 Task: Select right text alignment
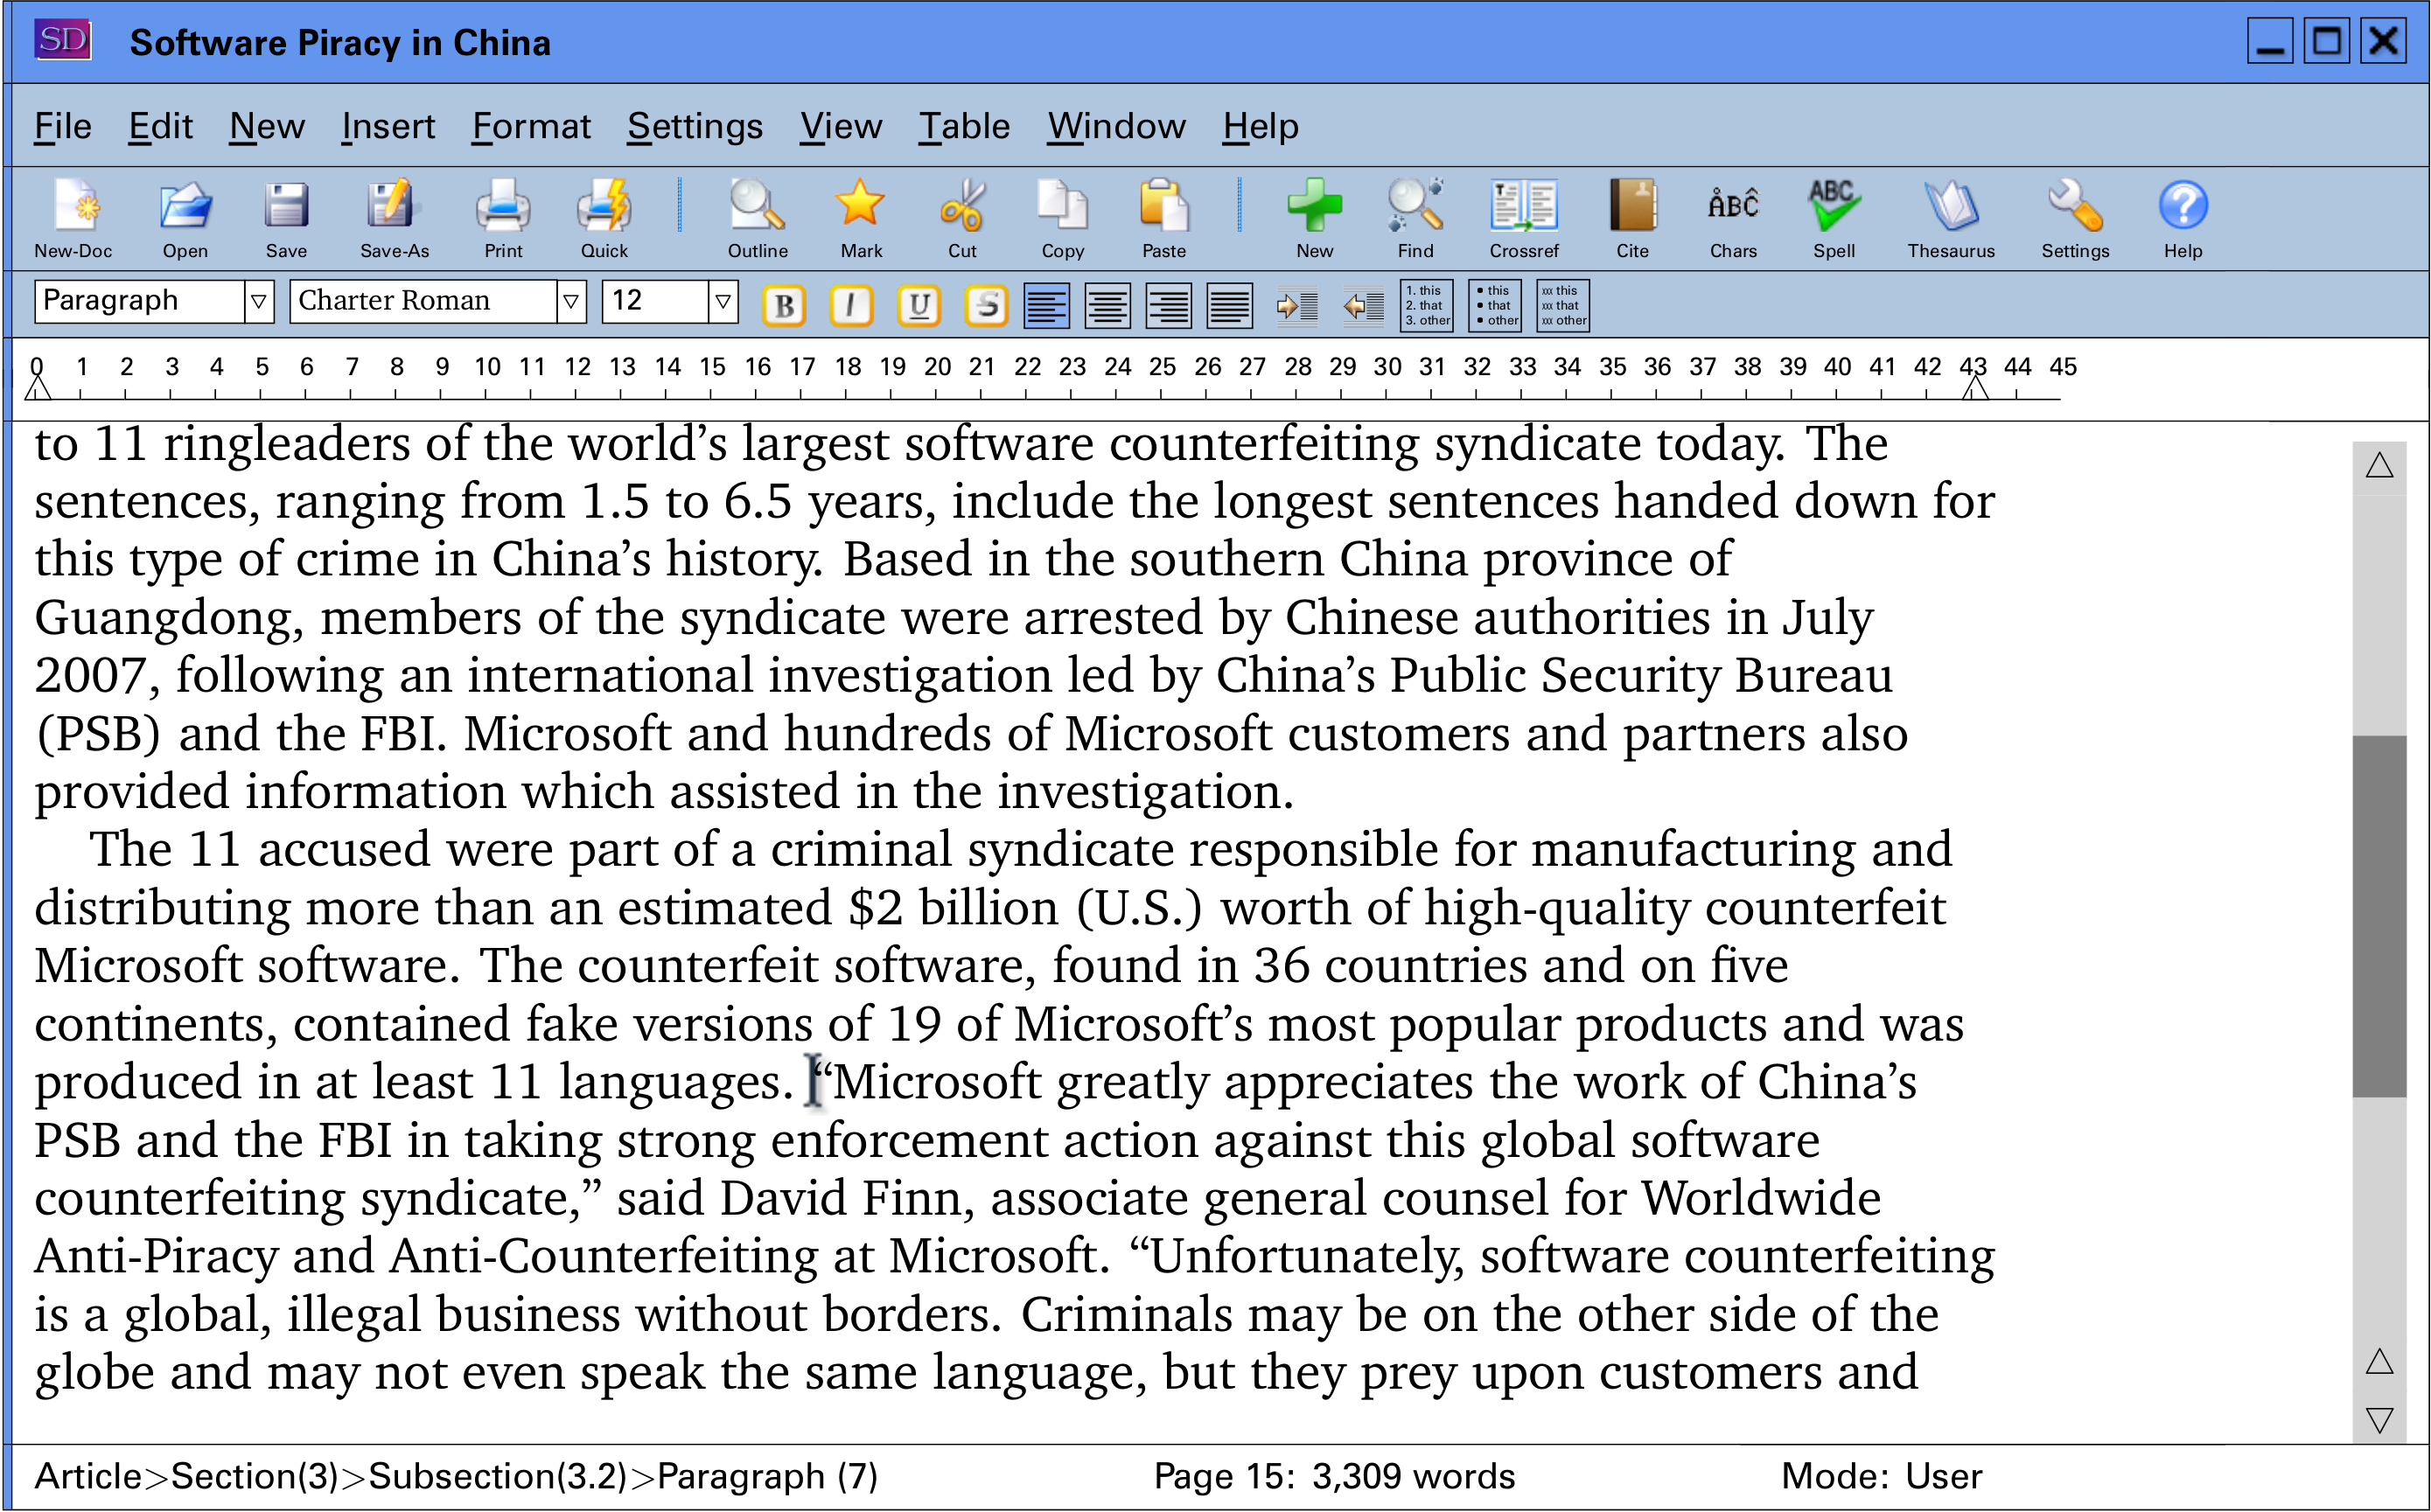[1168, 306]
